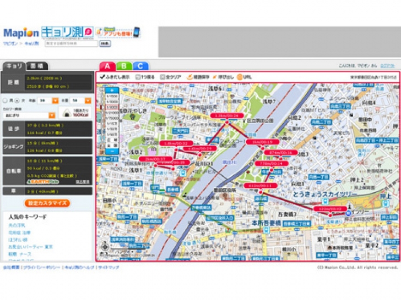Click the blue plus zoom-in button on map
401x300 pixels.
[112, 90]
